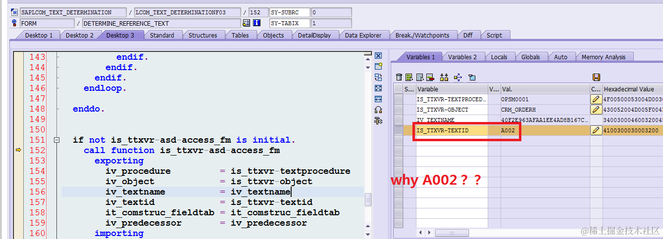Click the blue information icon near header

pyautogui.click(x=256, y=23)
